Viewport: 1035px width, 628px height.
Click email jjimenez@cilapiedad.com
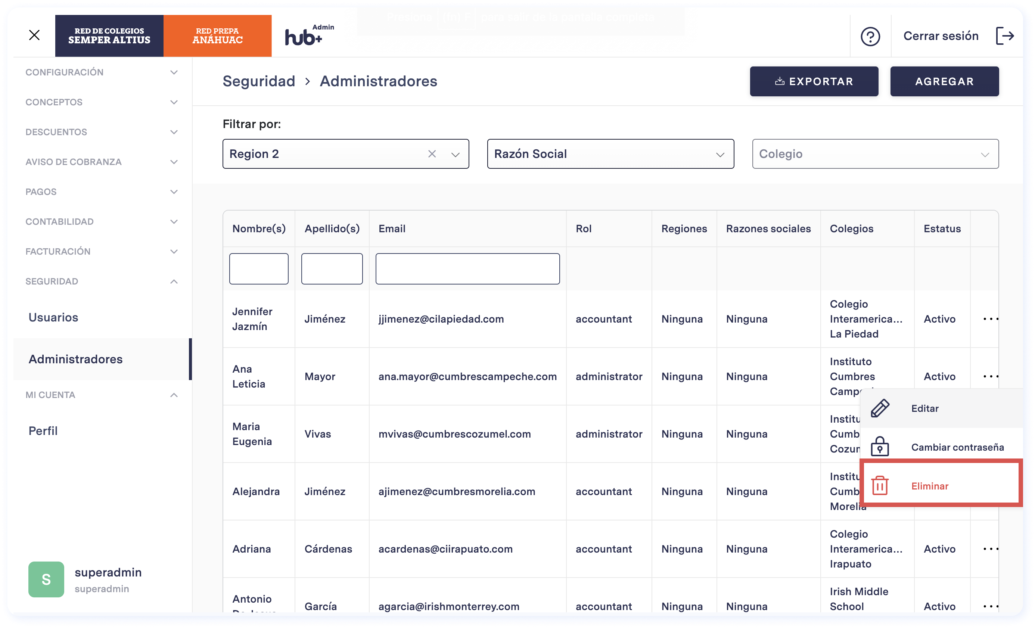441,319
